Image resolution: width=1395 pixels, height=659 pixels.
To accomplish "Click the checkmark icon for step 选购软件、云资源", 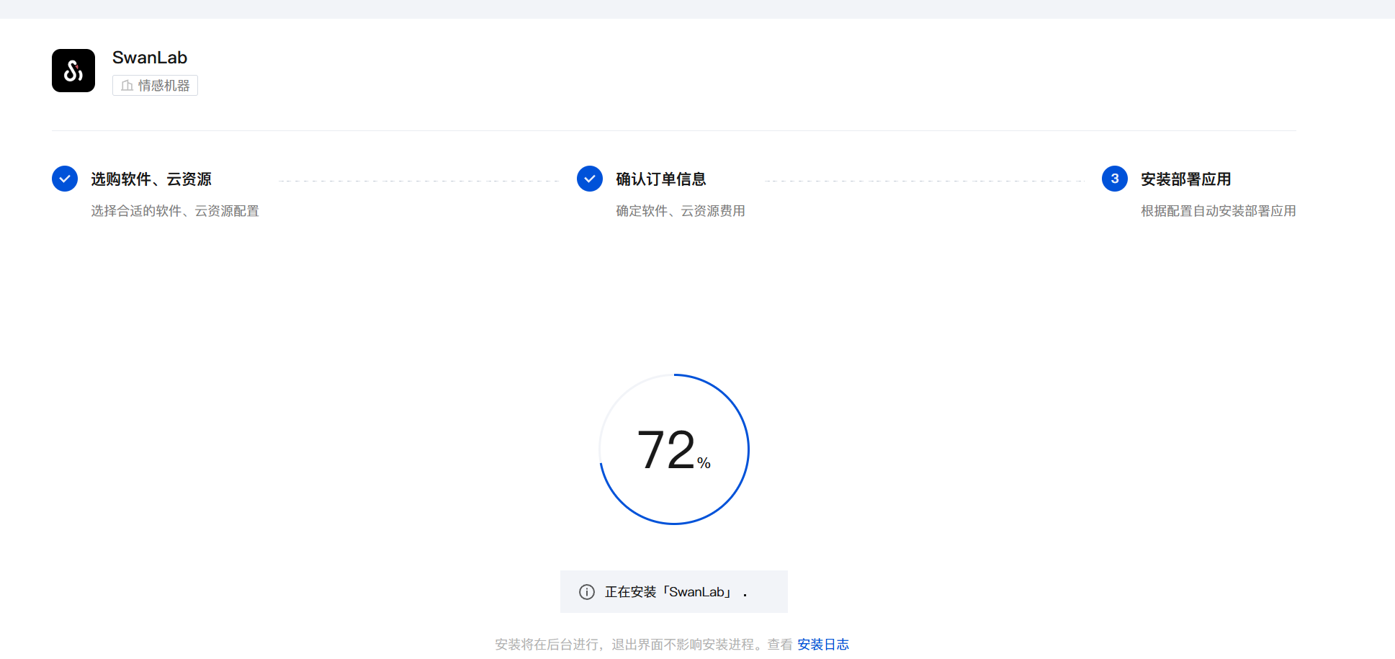I will 65,179.
